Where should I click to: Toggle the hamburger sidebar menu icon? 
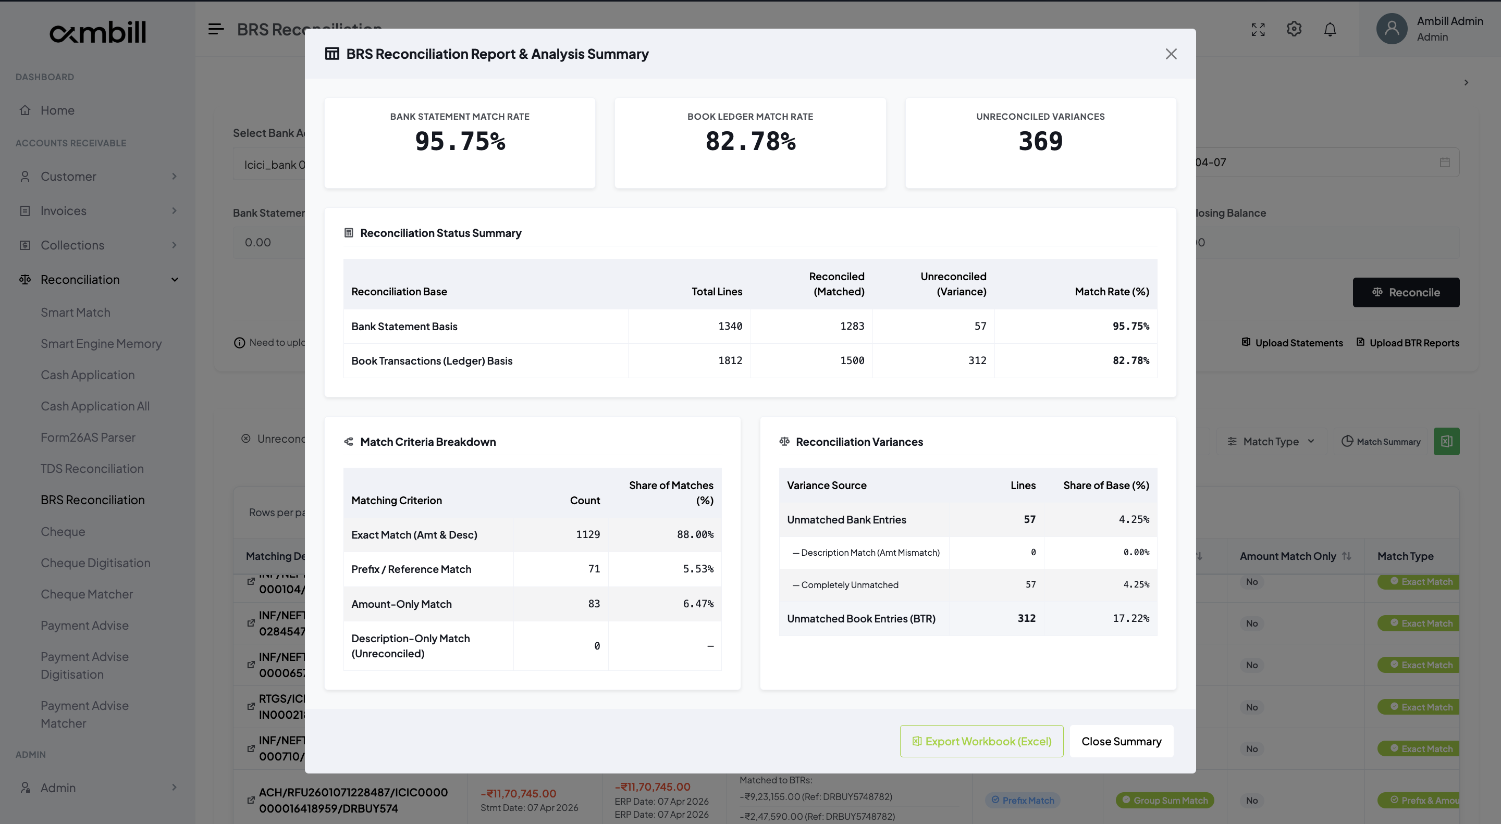click(x=216, y=29)
